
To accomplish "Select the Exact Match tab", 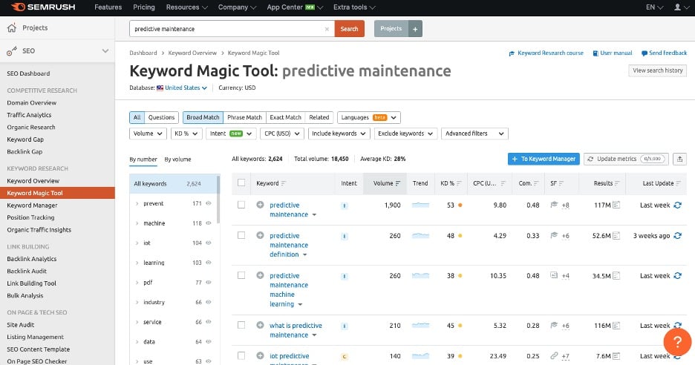I will [x=285, y=117].
